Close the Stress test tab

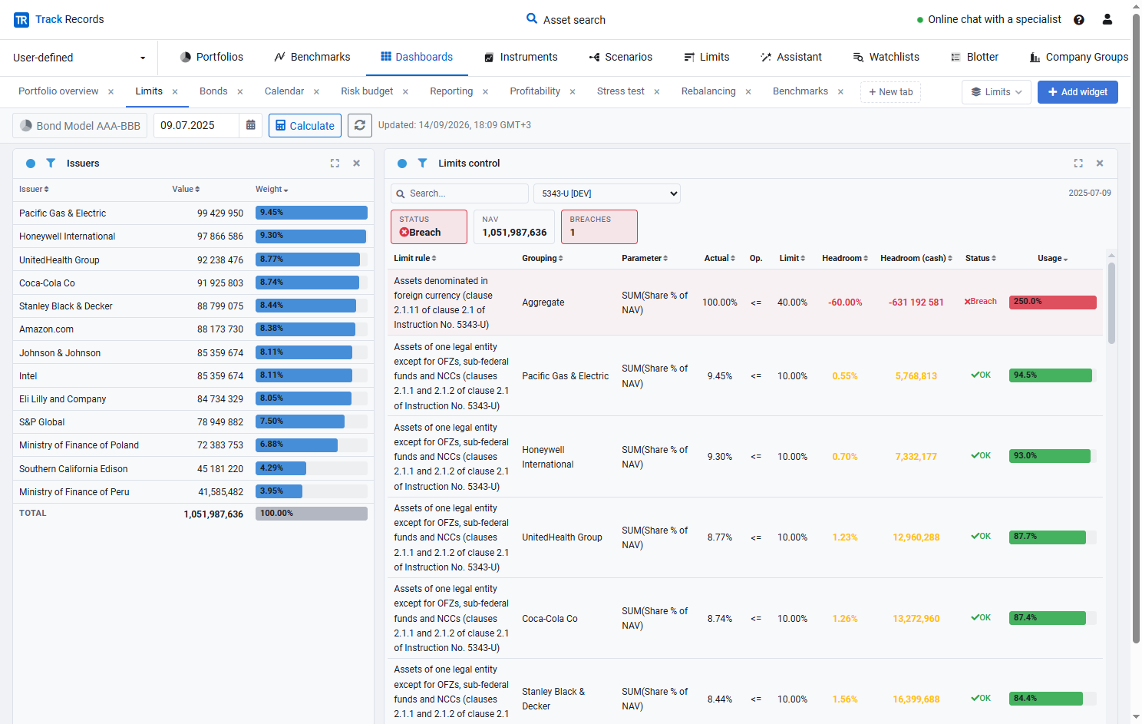pos(657,92)
